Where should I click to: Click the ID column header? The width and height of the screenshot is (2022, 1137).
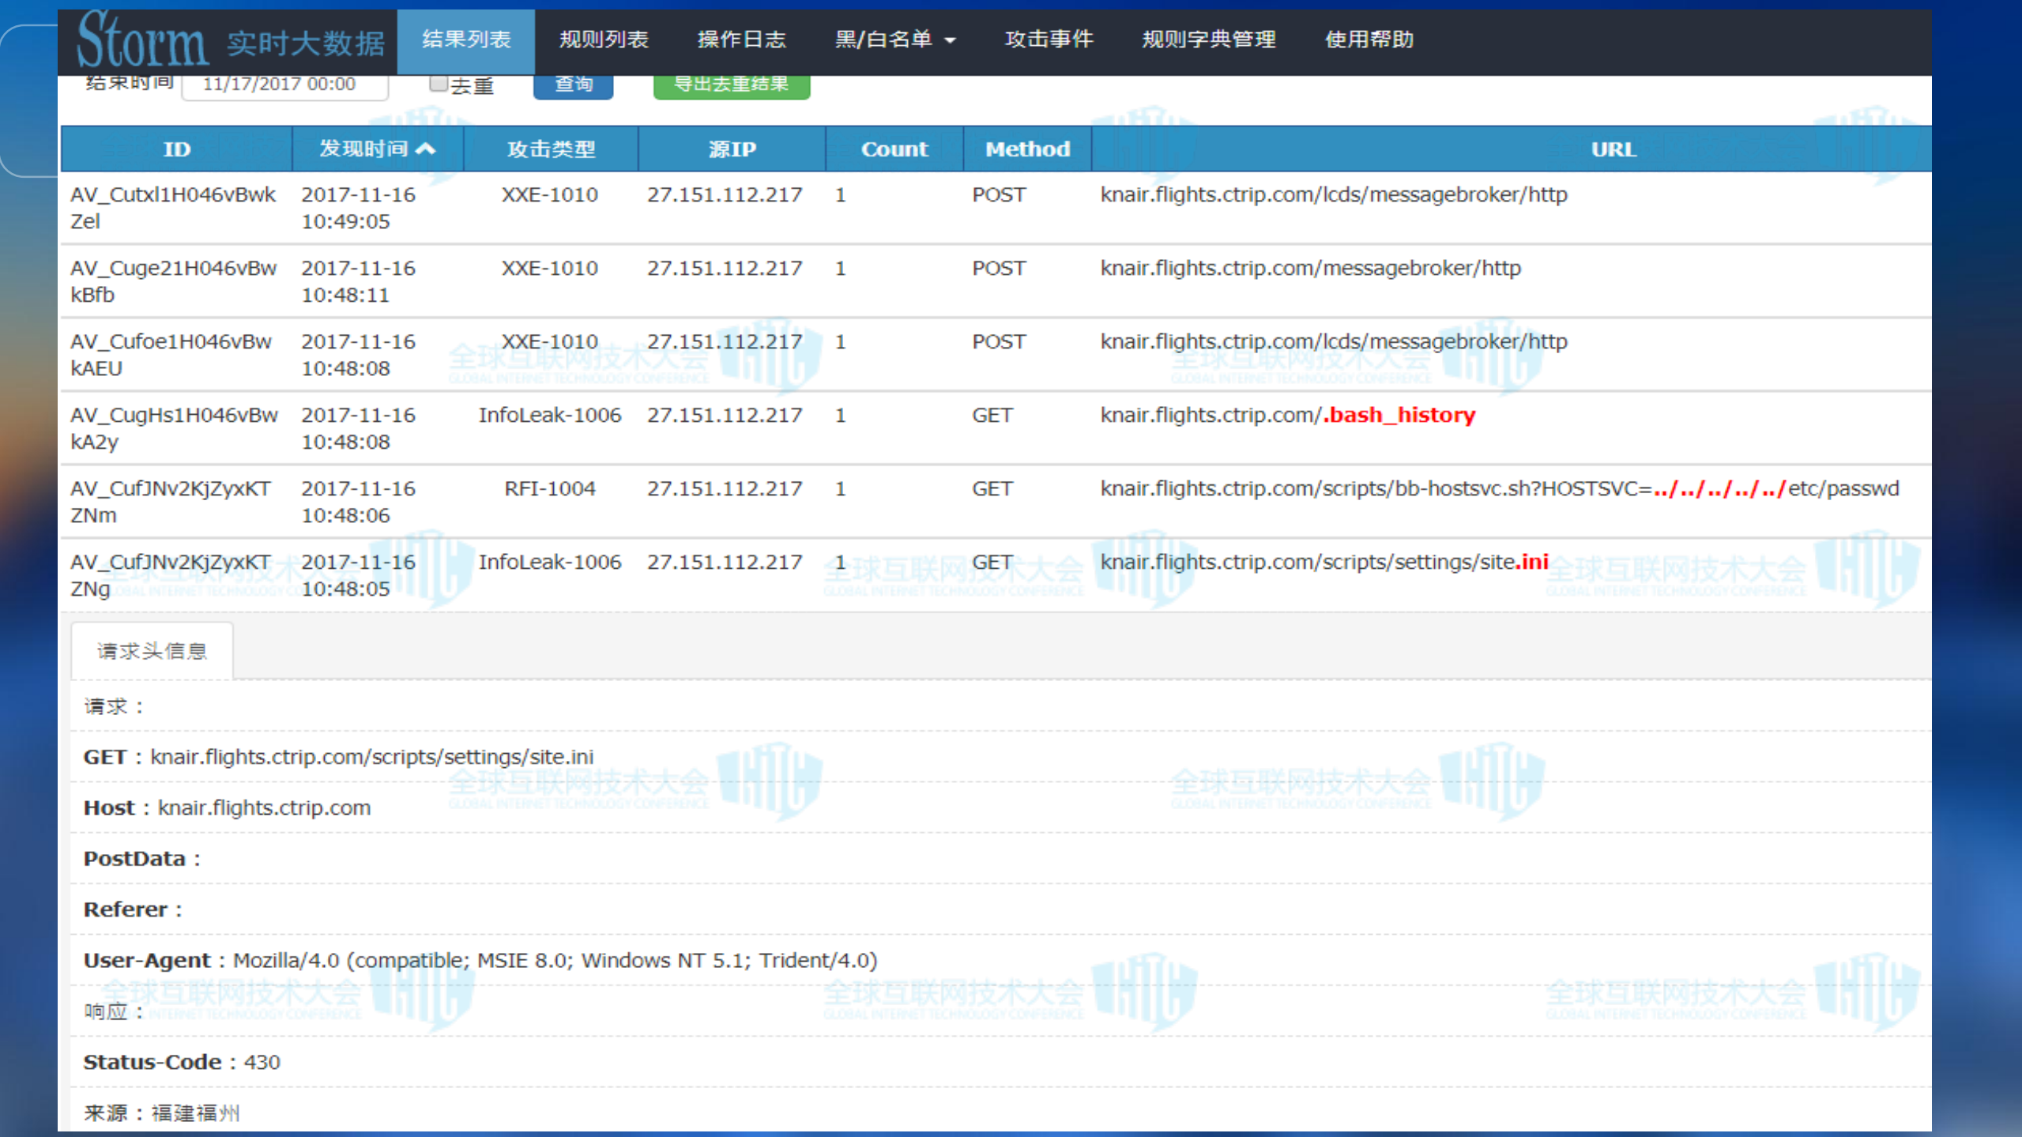pyautogui.click(x=175, y=148)
